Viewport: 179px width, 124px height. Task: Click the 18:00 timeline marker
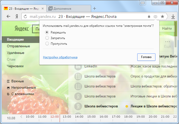(128, 117)
